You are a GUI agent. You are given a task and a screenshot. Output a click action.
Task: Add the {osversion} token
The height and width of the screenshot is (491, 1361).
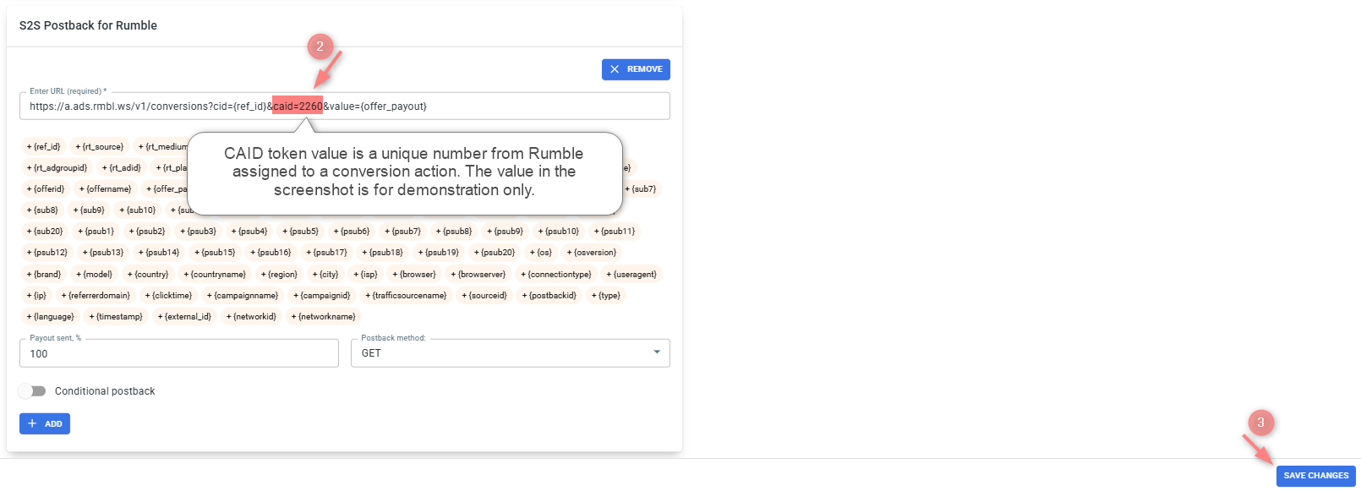pyautogui.click(x=592, y=253)
